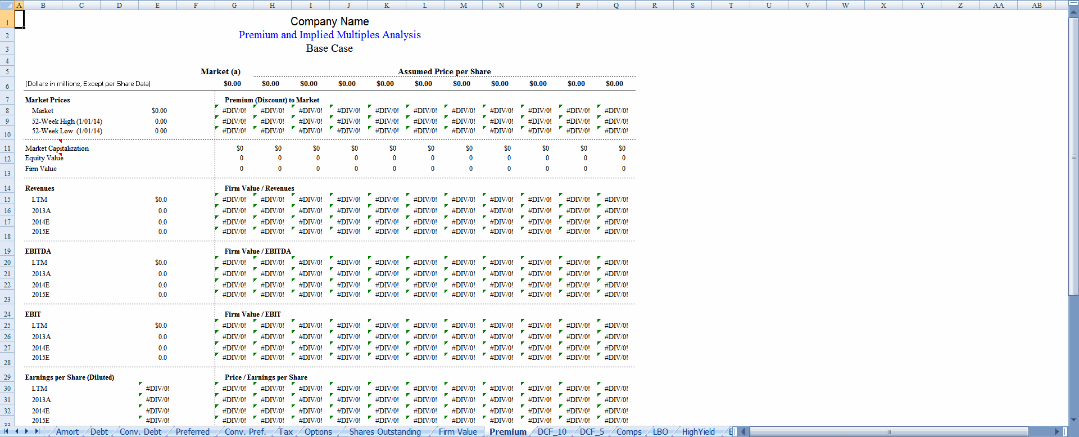The height and width of the screenshot is (437, 1079).
Task: Select row 1 header
Action: [7, 19]
